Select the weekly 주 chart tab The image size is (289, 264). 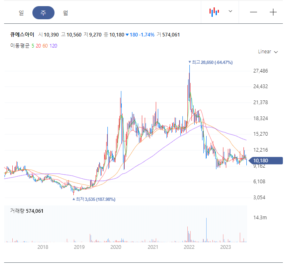(x=43, y=13)
